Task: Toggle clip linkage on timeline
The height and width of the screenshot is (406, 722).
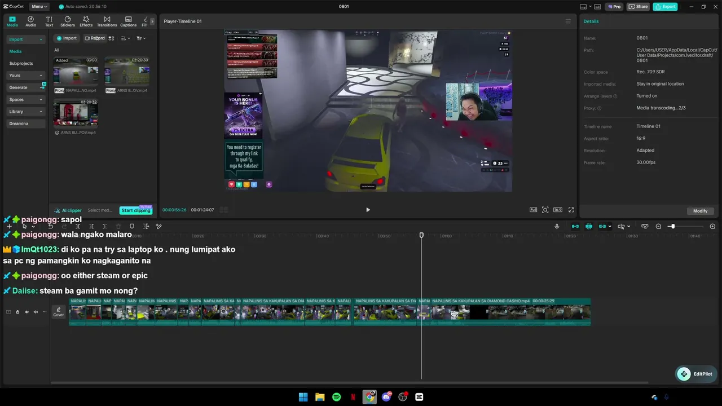Action: pyautogui.click(x=602, y=226)
